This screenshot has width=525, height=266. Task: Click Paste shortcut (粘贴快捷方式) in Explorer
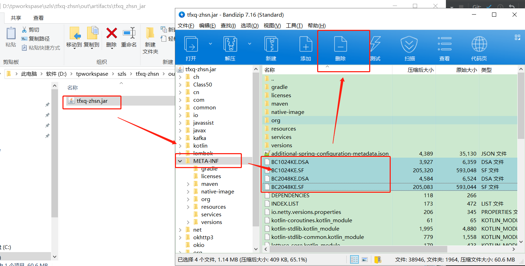click(x=41, y=48)
